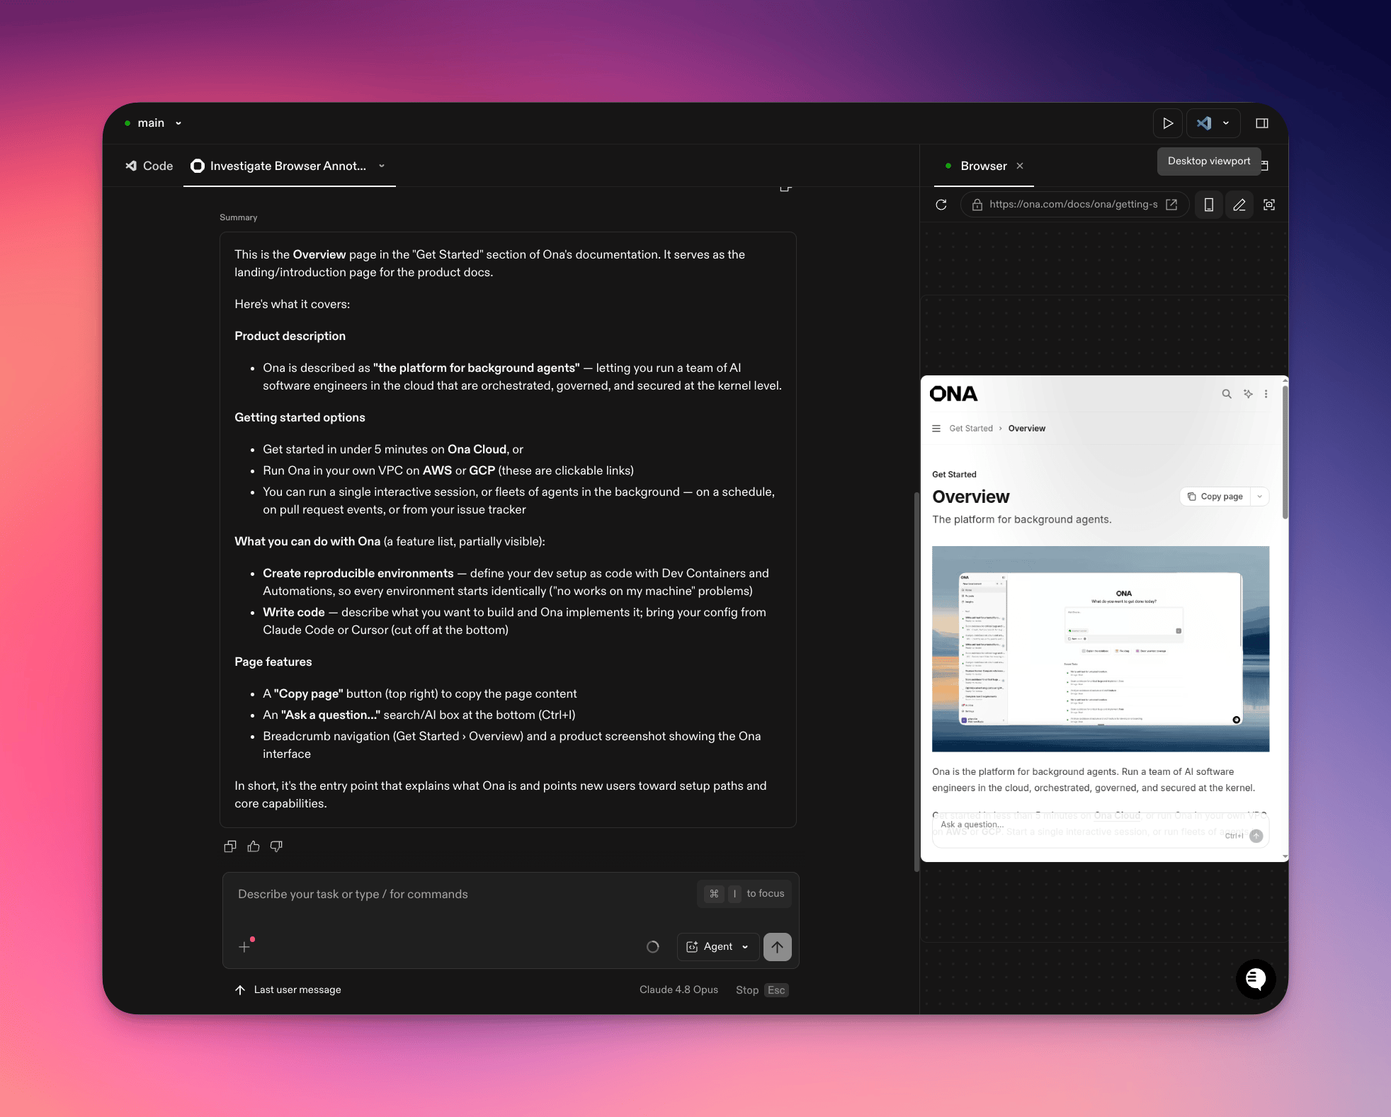The height and width of the screenshot is (1117, 1391).
Task: Click the Product description heading
Action: pyautogui.click(x=290, y=336)
